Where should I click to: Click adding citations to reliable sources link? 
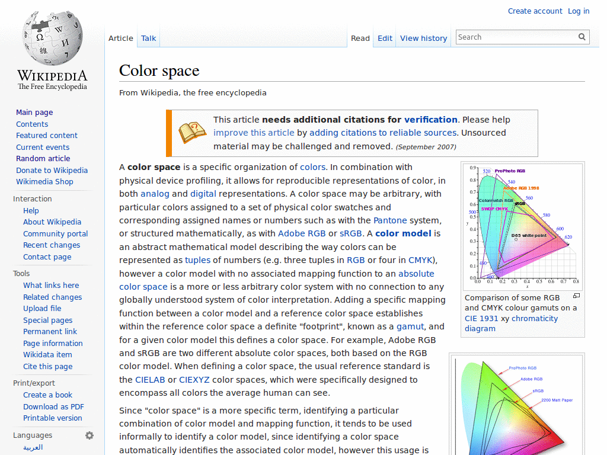pos(383,133)
